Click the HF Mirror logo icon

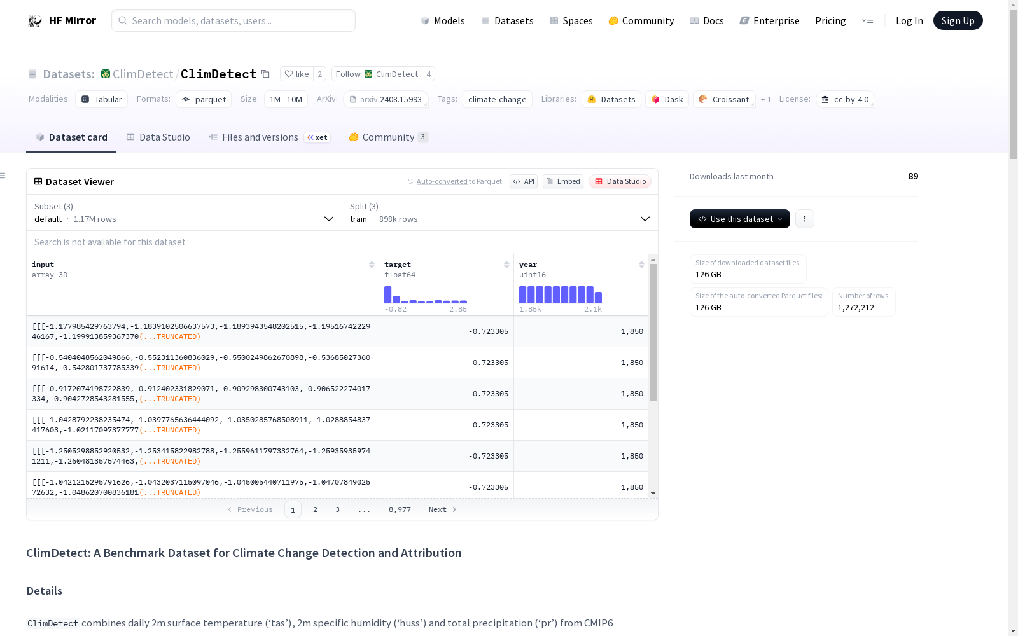(x=35, y=21)
